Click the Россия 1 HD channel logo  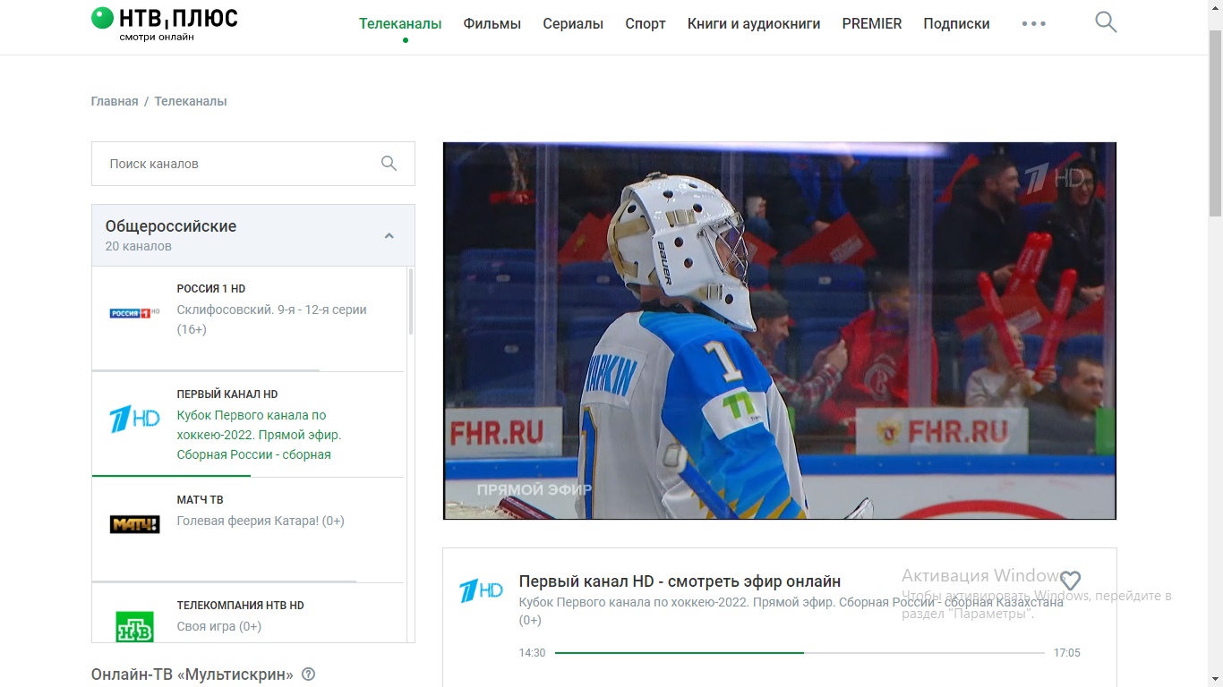pyautogui.click(x=134, y=312)
